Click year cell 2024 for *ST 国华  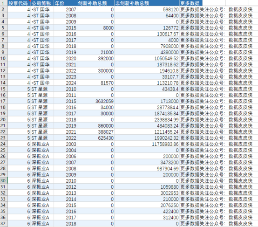point(65,83)
